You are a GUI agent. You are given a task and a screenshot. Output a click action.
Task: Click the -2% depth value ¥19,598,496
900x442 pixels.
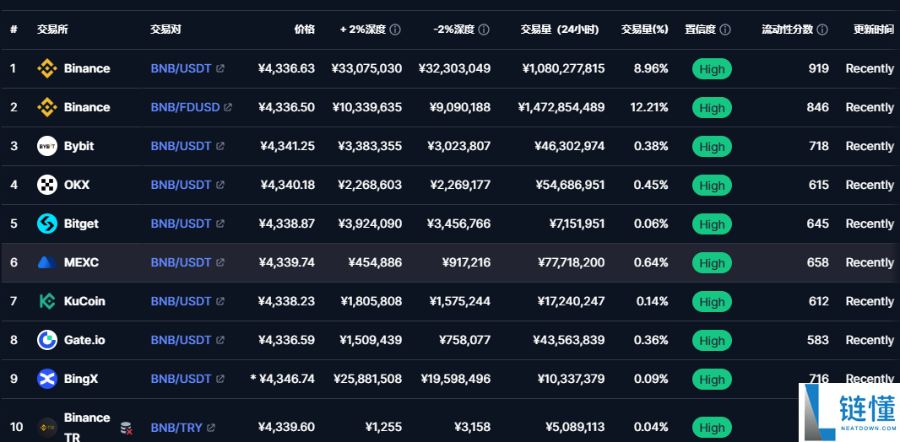pyautogui.click(x=456, y=379)
